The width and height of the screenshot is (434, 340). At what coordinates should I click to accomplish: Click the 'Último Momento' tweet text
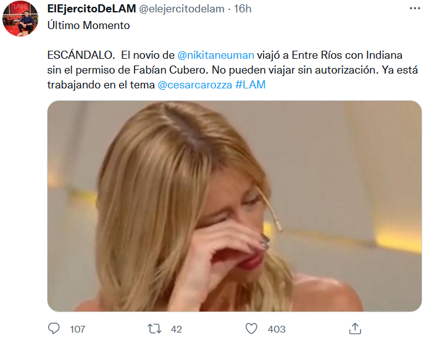point(88,25)
